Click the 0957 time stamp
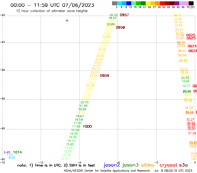This screenshot has height=173, width=197. [x=124, y=15]
